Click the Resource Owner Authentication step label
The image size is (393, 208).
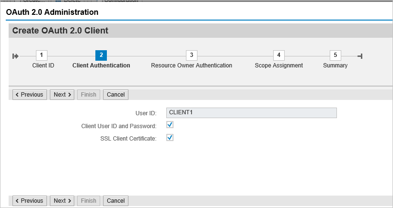192,66
